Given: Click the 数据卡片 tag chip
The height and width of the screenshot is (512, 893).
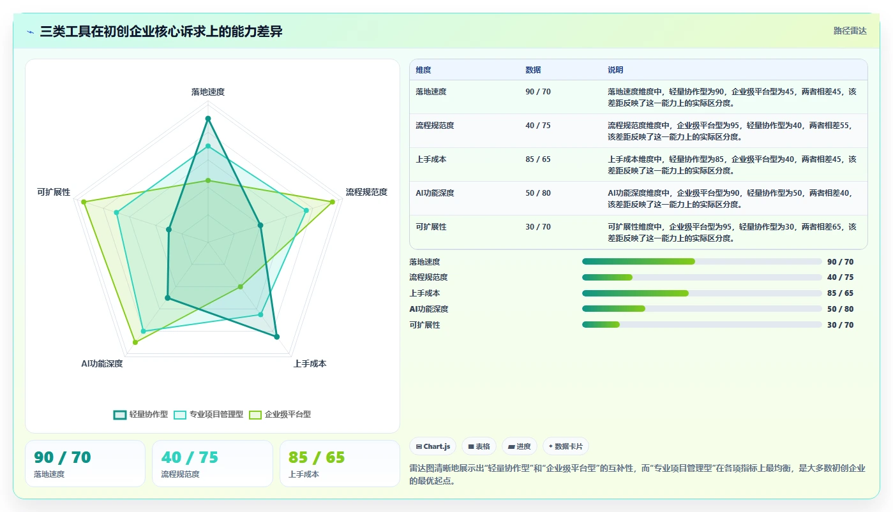Looking at the screenshot, I should point(566,446).
